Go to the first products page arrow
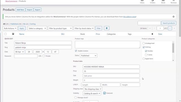Image resolution: width=181 pixels, height=102 pixels. 150,28
